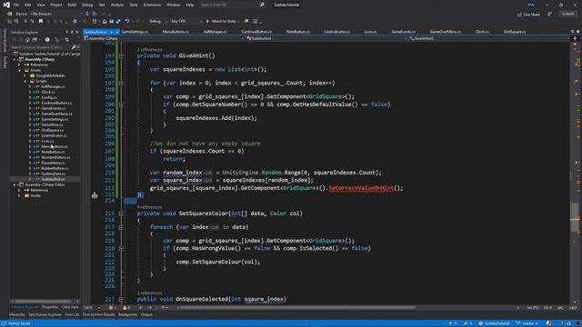Open the Properties panel tab
Viewport: 582px width, 327px height.
tap(50, 307)
